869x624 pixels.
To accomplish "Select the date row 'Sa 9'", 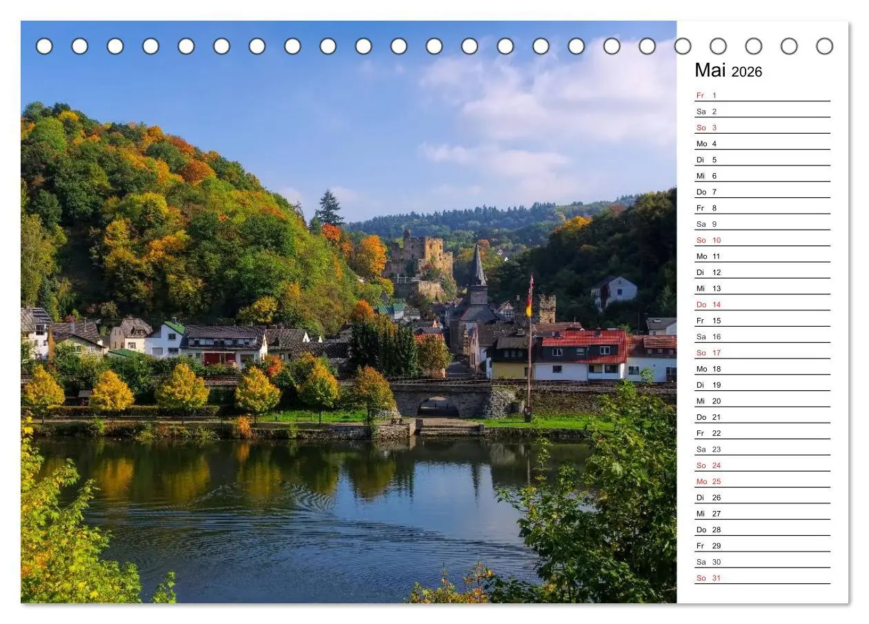I will click(762, 224).
